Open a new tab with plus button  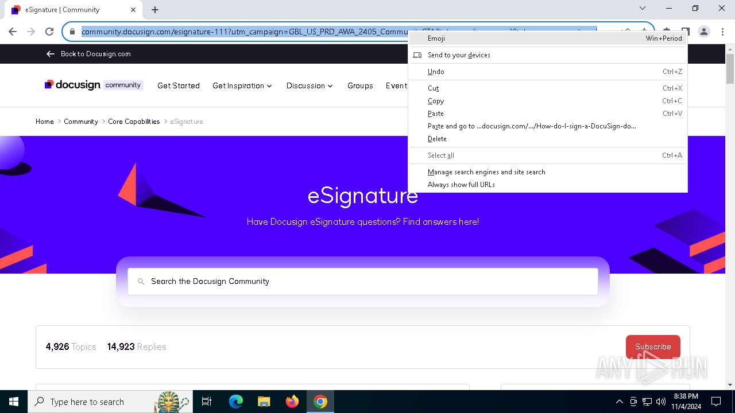coord(155,10)
